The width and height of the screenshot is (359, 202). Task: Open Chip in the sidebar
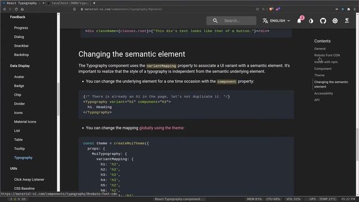pos(17,95)
